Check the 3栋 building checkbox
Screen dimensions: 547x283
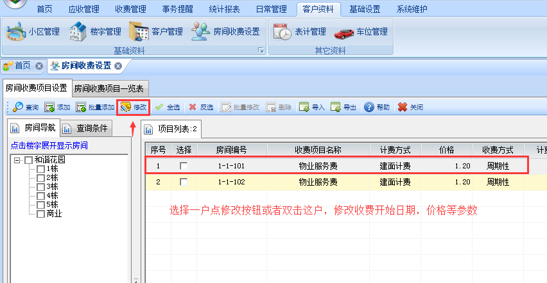pos(40,187)
